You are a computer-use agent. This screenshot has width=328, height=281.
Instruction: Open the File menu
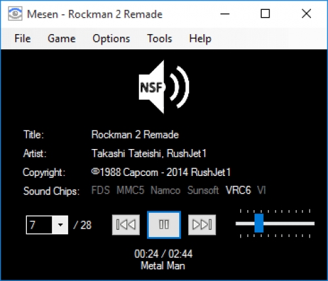click(x=22, y=39)
